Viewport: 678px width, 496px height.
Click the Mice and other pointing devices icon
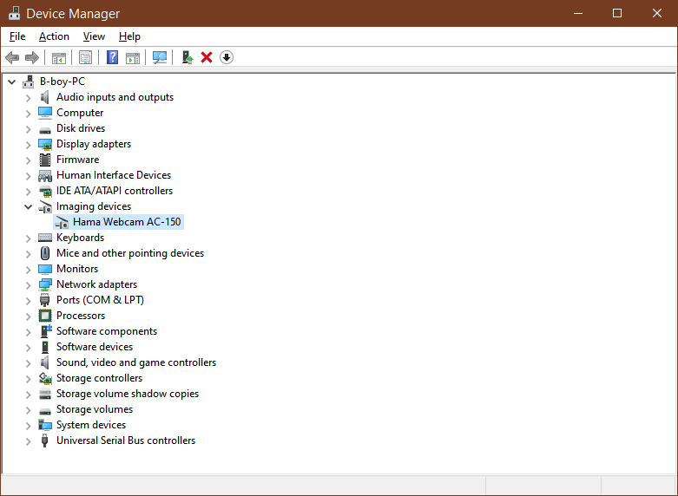45,253
